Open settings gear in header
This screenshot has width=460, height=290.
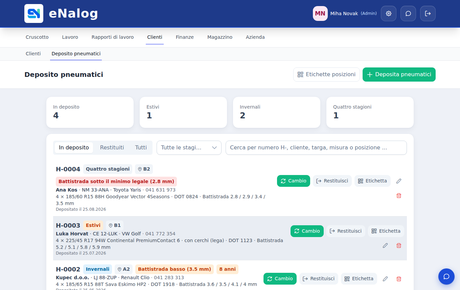[x=389, y=13]
